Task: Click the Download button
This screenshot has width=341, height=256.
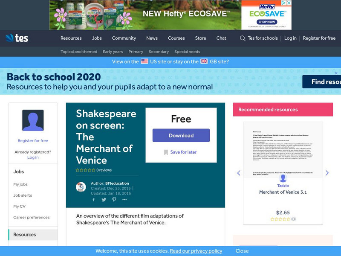Action: (x=181, y=135)
